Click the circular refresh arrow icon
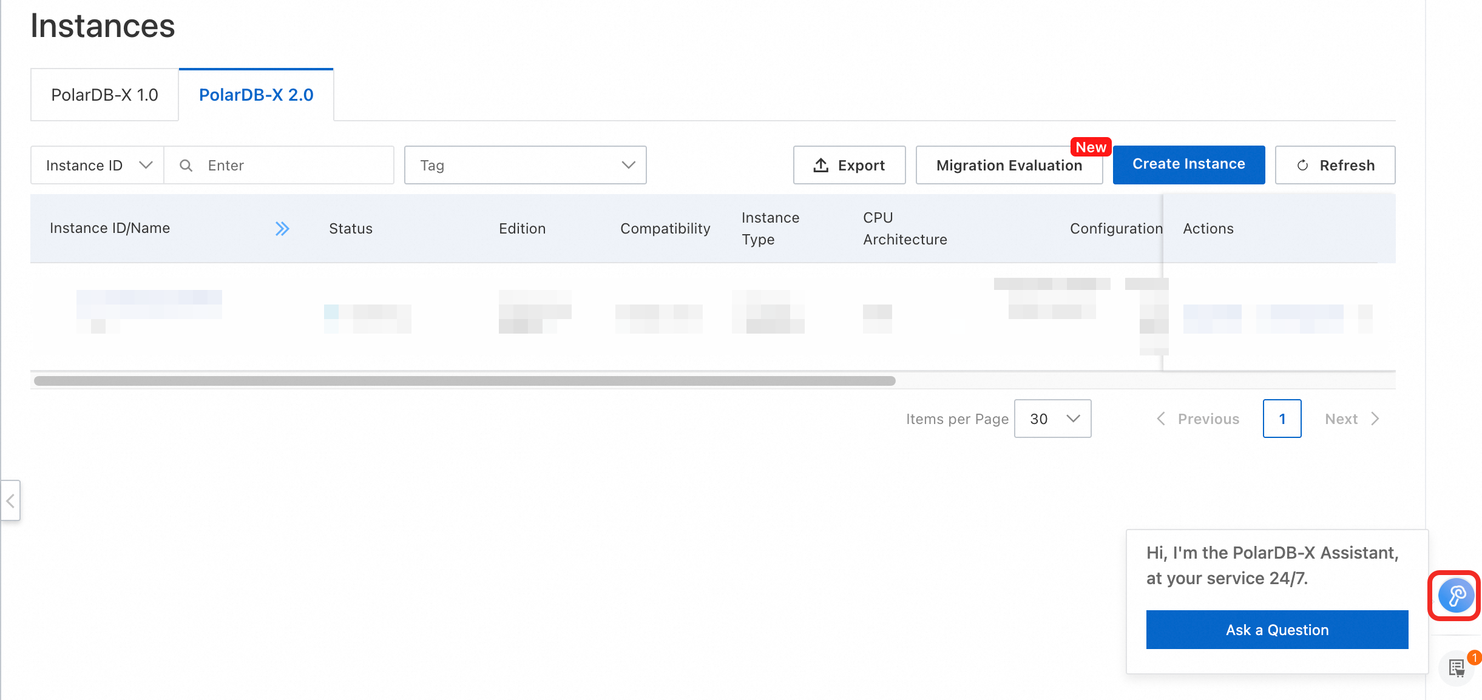This screenshot has width=1482, height=700. click(x=1302, y=166)
